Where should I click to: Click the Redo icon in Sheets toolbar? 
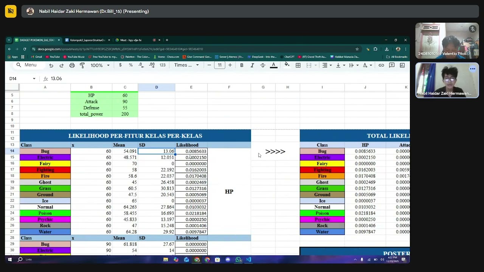click(x=61, y=65)
